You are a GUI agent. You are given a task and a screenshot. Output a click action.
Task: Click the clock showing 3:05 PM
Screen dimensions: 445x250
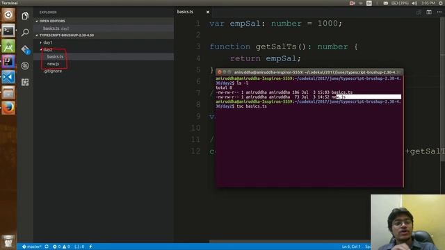[x=428, y=3]
